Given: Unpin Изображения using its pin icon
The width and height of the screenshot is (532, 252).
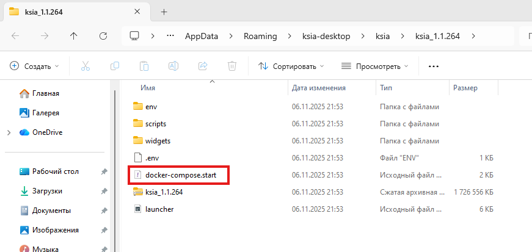Looking at the screenshot, I should 104,231.
